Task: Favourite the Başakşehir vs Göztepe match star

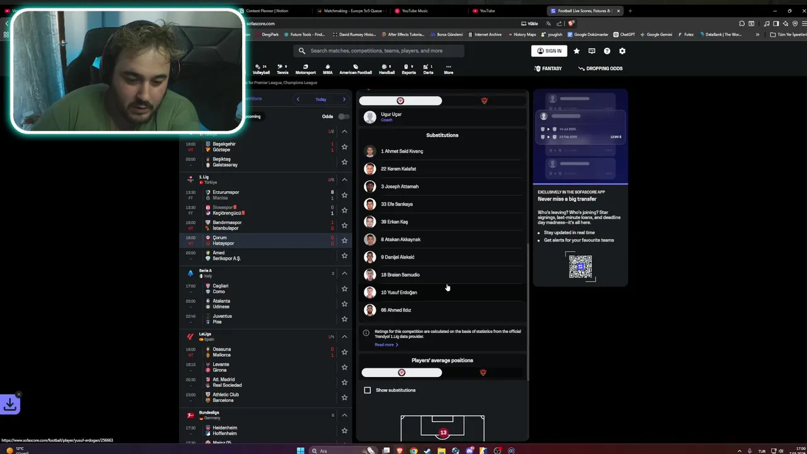Action: coord(344,147)
